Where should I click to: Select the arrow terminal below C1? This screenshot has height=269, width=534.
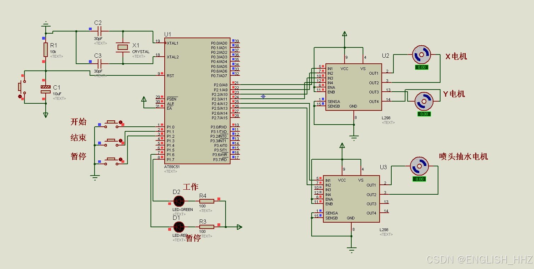point(46,115)
